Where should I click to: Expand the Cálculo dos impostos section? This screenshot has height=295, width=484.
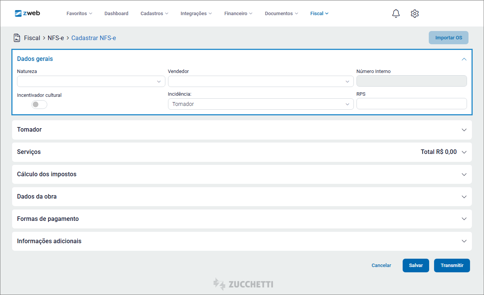point(464,174)
